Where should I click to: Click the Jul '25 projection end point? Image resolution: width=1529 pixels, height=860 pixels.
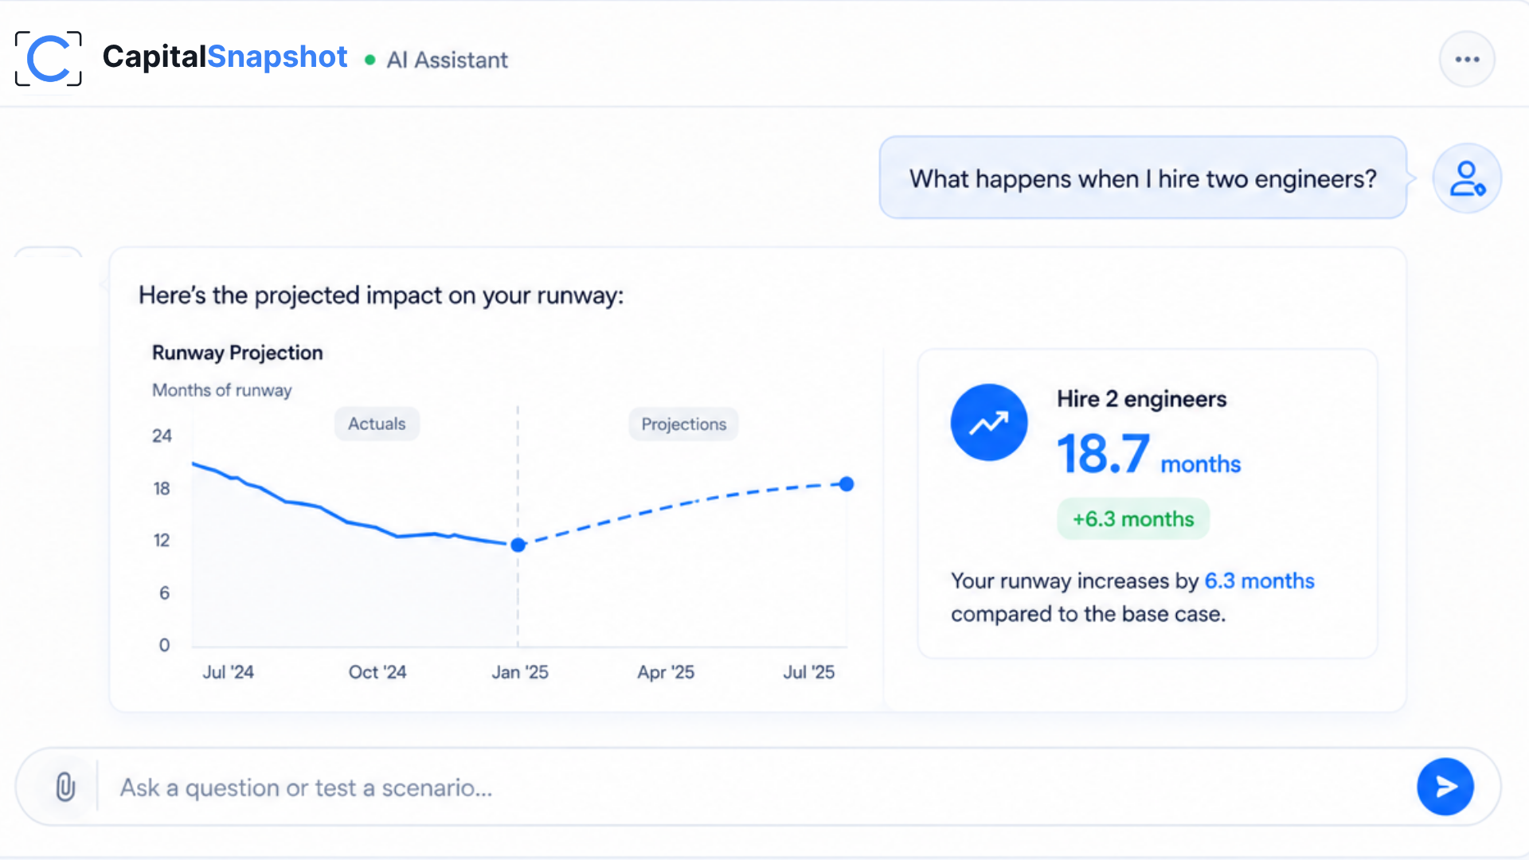[x=847, y=484]
